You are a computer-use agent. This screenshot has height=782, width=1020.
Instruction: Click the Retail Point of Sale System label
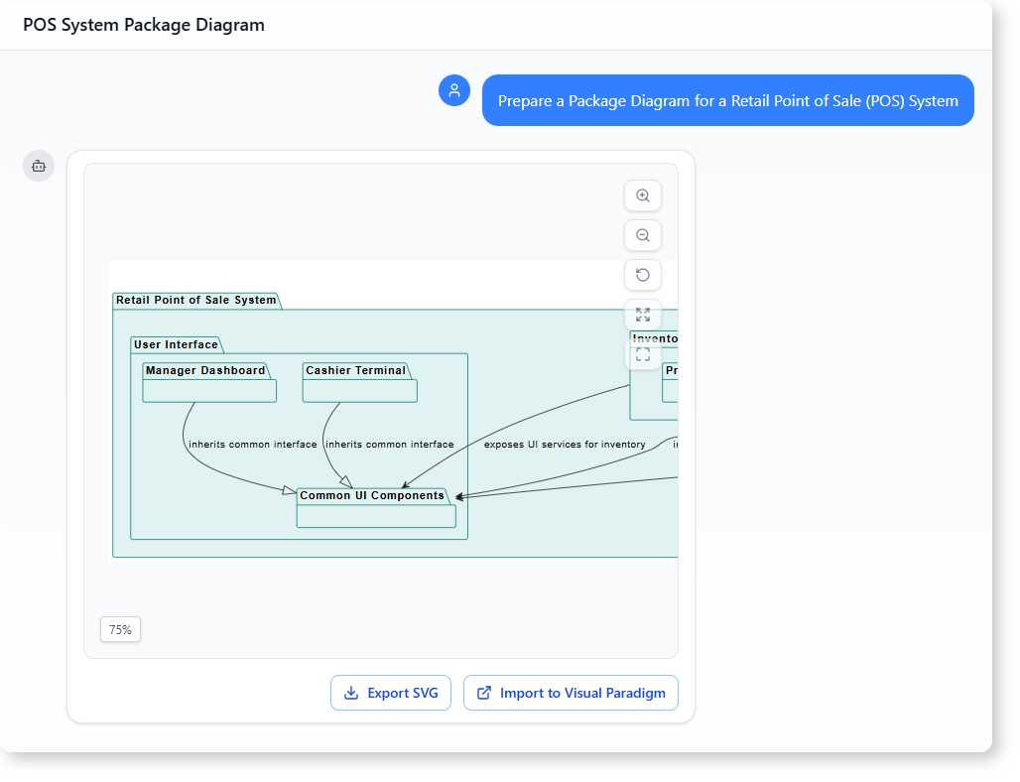pos(195,300)
